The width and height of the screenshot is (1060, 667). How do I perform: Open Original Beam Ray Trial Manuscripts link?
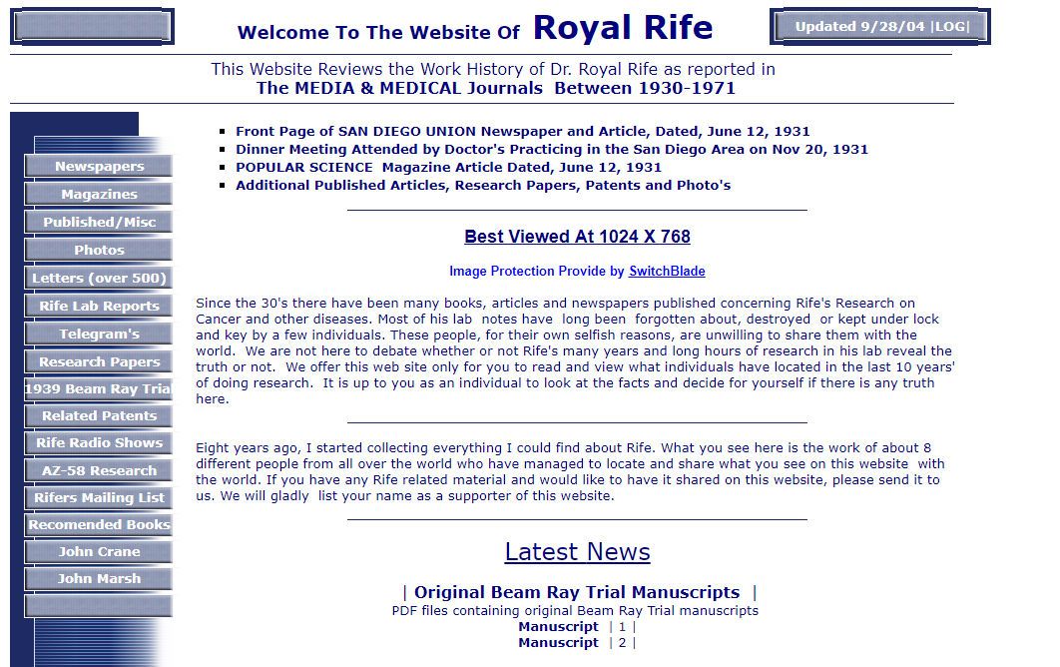coord(577,592)
